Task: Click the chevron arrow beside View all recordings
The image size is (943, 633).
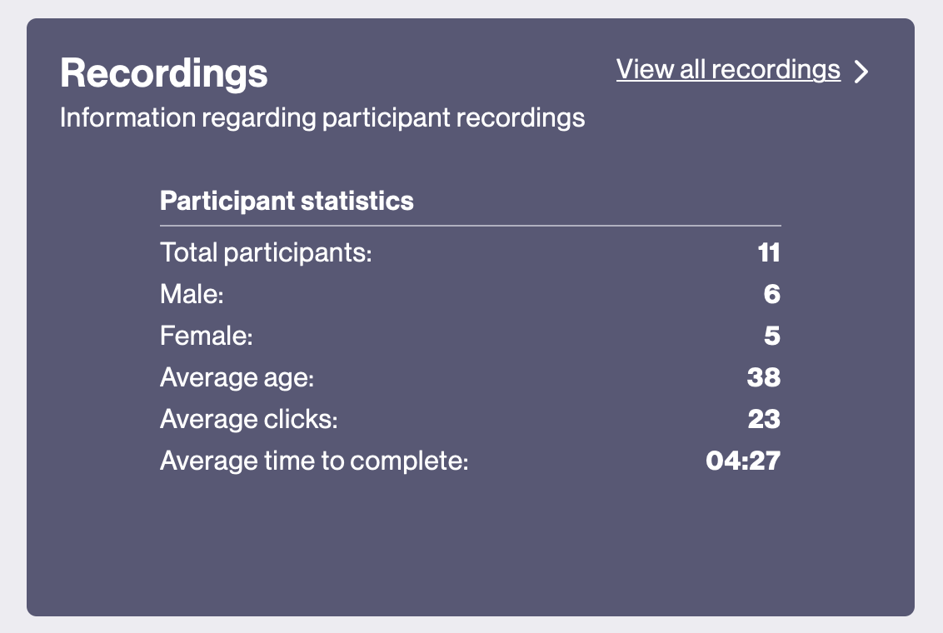Action: tap(862, 72)
